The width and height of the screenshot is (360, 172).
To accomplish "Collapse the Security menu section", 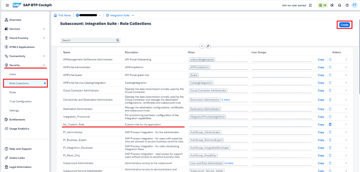I will (x=44, y=65).
